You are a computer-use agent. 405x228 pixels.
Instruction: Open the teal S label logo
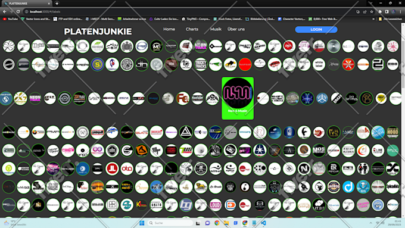tap(127, 205)
